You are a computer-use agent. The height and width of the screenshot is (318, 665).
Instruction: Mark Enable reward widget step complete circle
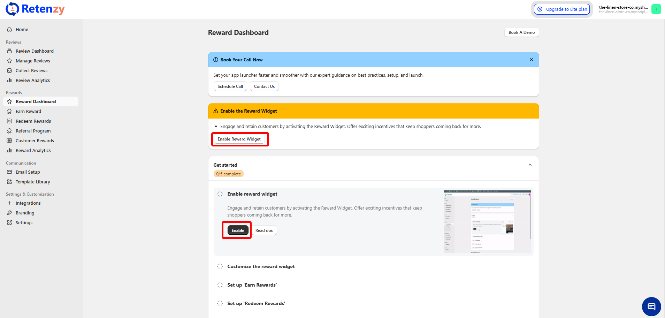[220, 194]
